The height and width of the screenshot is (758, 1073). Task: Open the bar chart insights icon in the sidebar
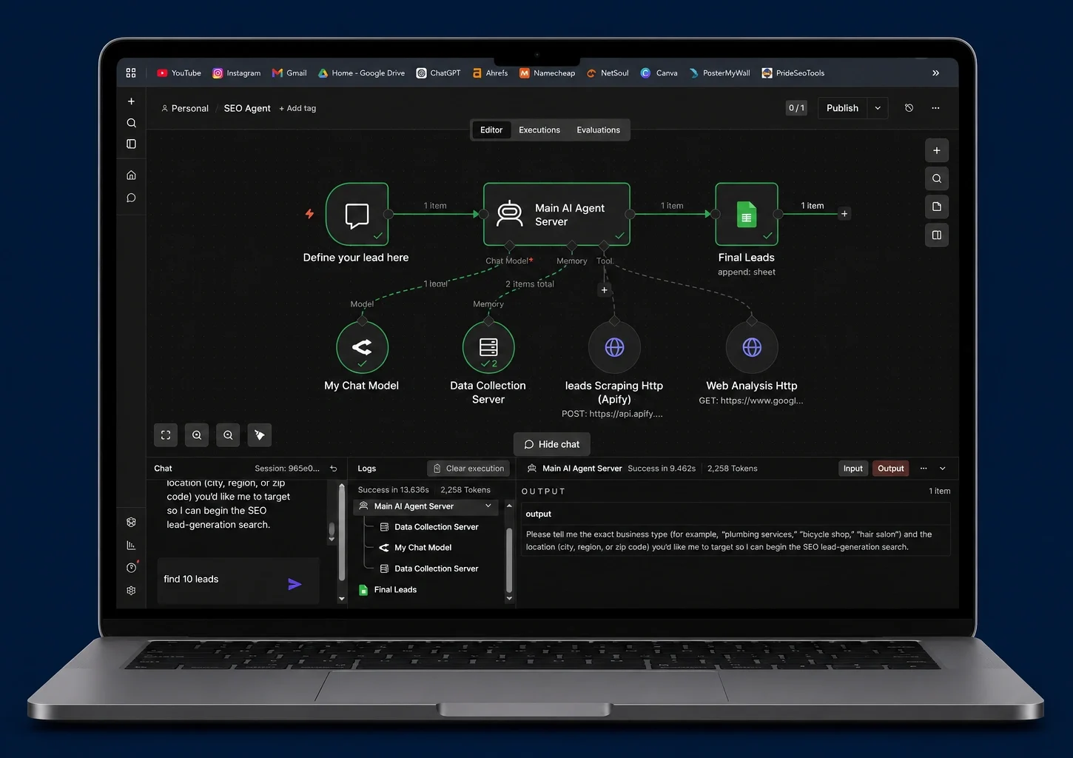(x=131, y=545)
